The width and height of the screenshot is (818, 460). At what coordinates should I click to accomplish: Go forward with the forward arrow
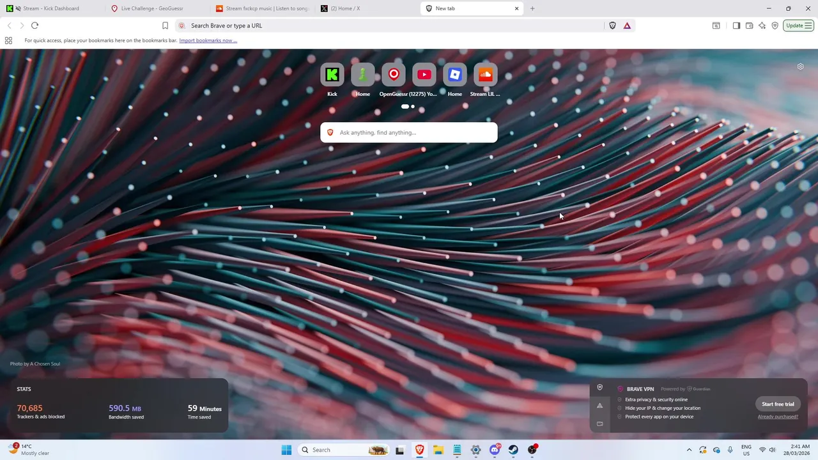tap(22, 26)
